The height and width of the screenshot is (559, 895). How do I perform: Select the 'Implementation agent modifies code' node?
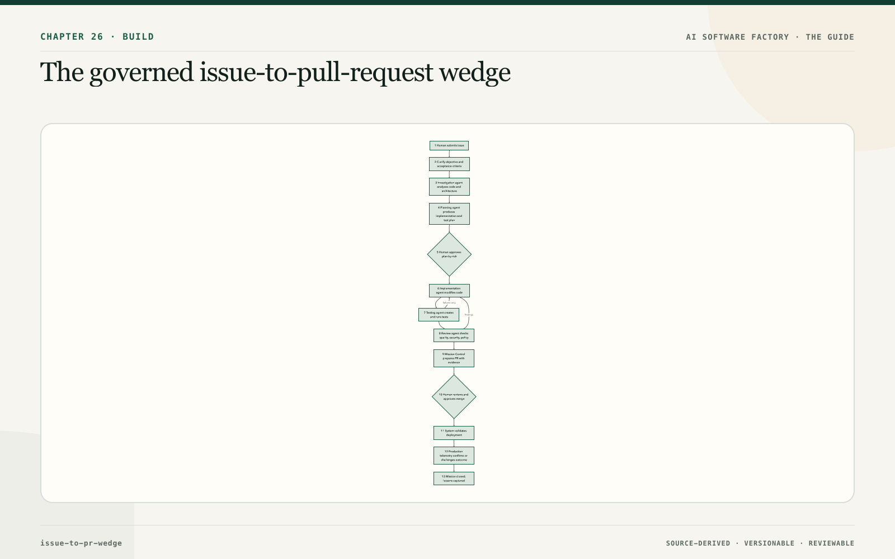coord(449,291)
